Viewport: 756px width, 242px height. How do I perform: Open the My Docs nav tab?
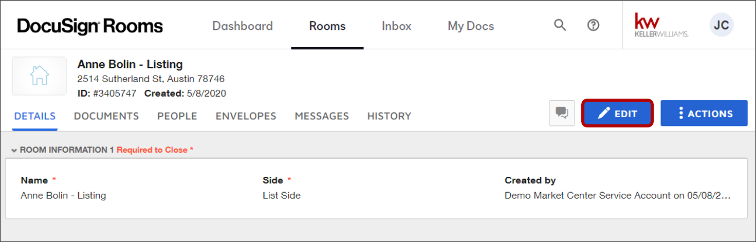click(471, 26)
